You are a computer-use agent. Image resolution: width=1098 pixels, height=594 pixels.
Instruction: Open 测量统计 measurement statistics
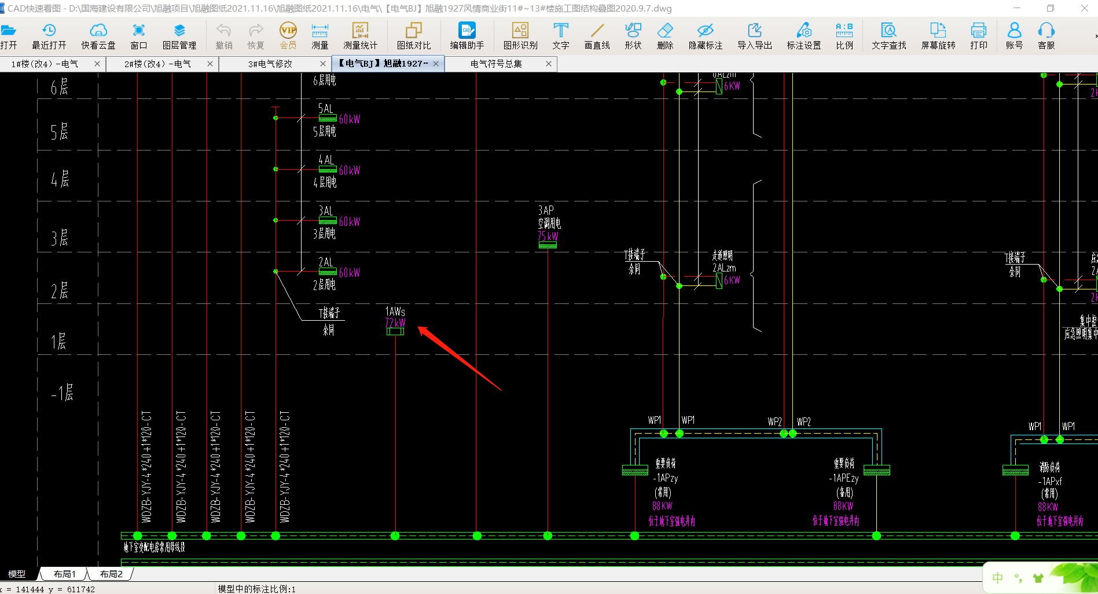coord(360,36)
